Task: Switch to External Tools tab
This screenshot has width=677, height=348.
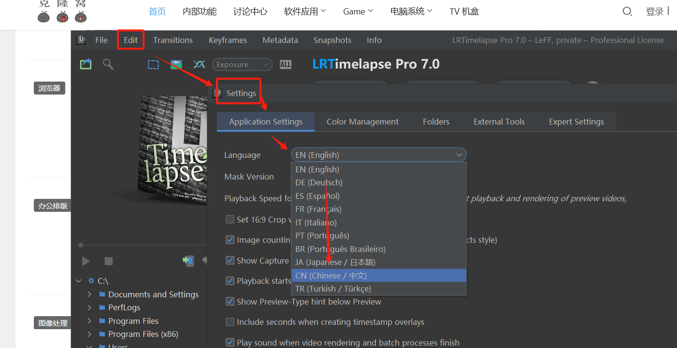Action: click(499, 122)
